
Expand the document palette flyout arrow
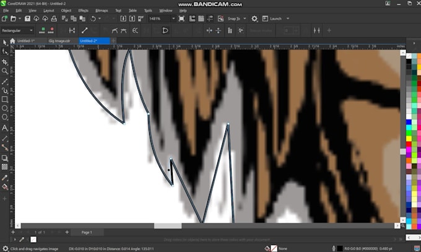(x=15, y=240)
